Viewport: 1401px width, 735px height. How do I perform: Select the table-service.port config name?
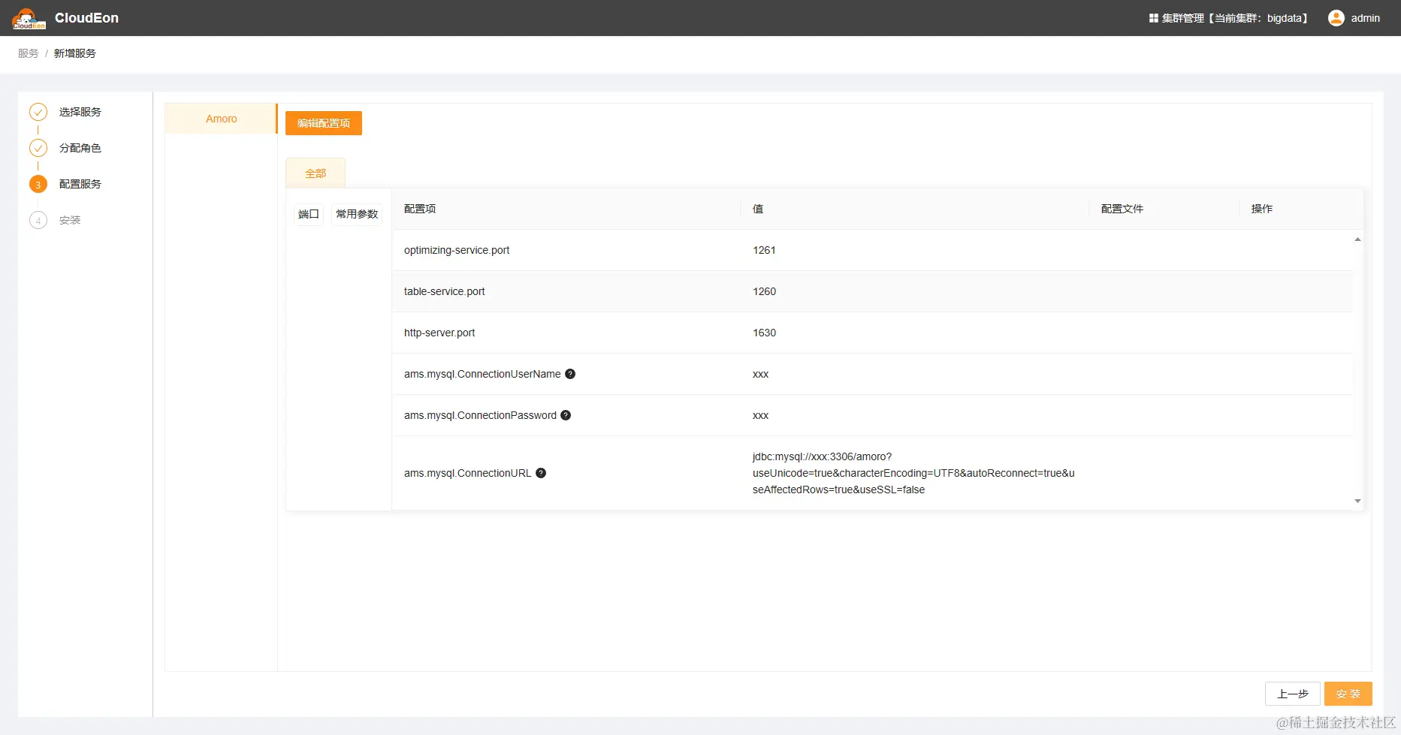(x=445, y=291)
